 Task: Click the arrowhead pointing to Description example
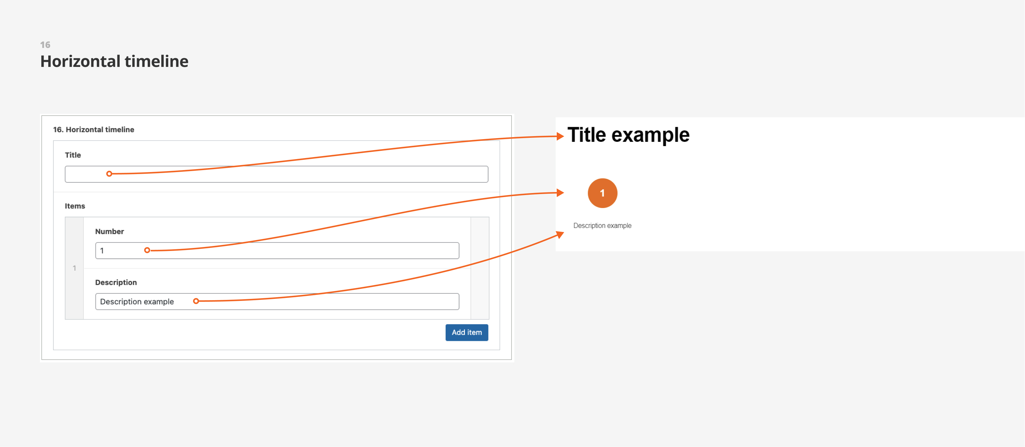[560, 234]
